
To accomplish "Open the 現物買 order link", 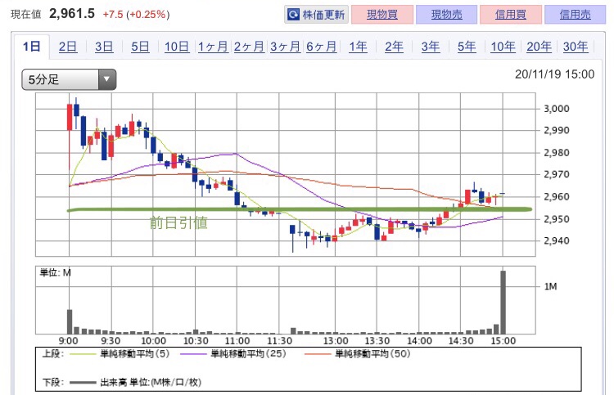I will point(382,15).
